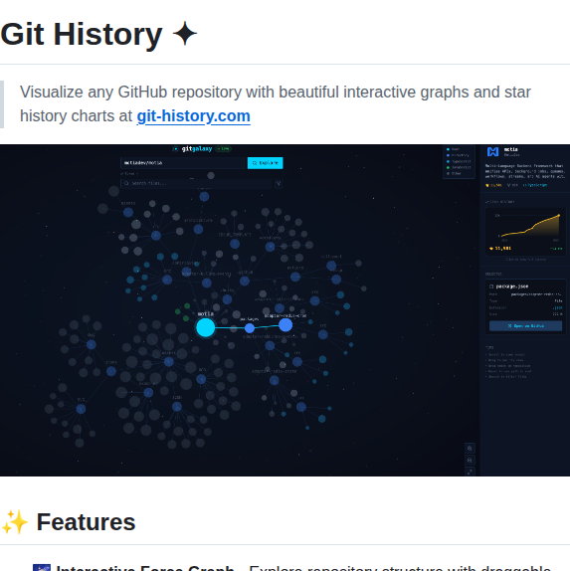The height and width of the screenshot is (571, 570).
Task: Click the gold star count under description
Action: tap(493, 185)
